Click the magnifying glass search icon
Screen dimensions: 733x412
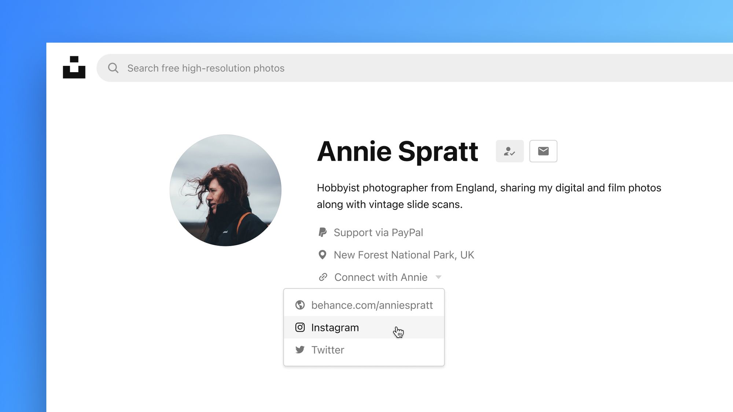(x=113, y=68)
